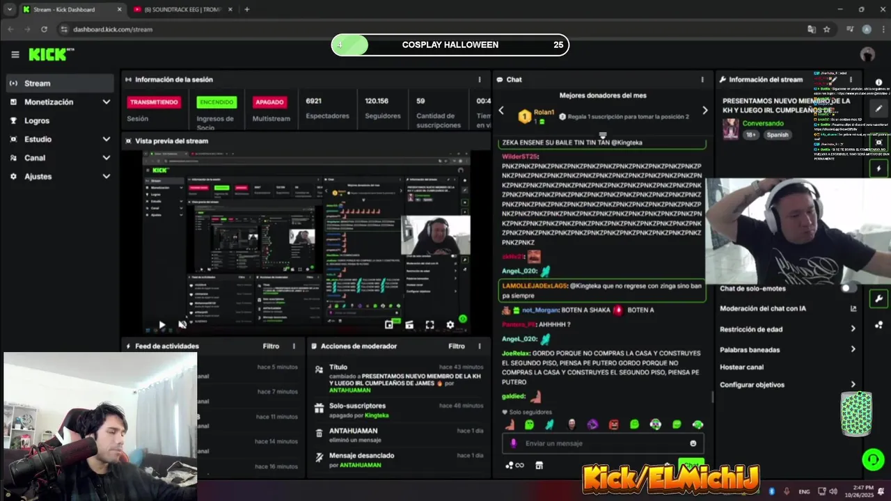The width and height of the screenshot is (891, 501).
Task: Click the Kick logo
Action: [x=51, y=54]
